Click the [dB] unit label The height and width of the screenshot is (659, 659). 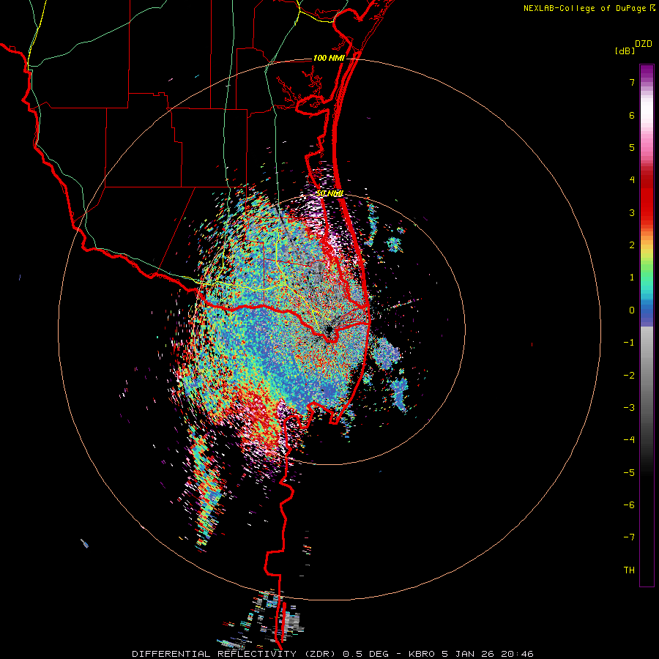click(625, 51)
